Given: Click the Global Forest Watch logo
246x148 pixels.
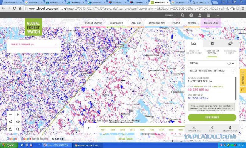Looking at the screenshot, I should point(33,27).
